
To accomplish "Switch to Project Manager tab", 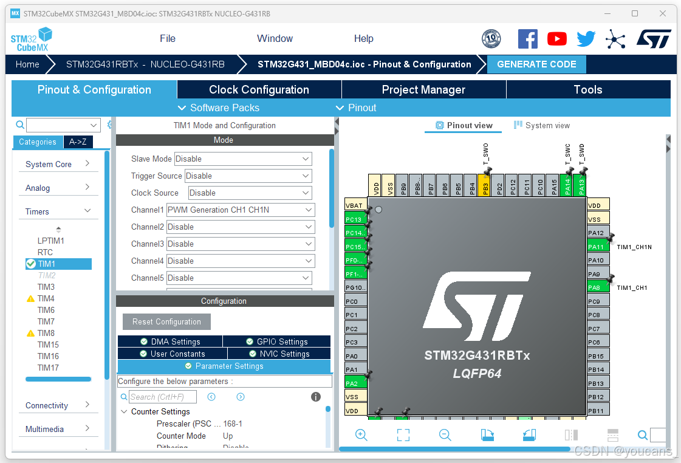I will [x=424, y=89].
